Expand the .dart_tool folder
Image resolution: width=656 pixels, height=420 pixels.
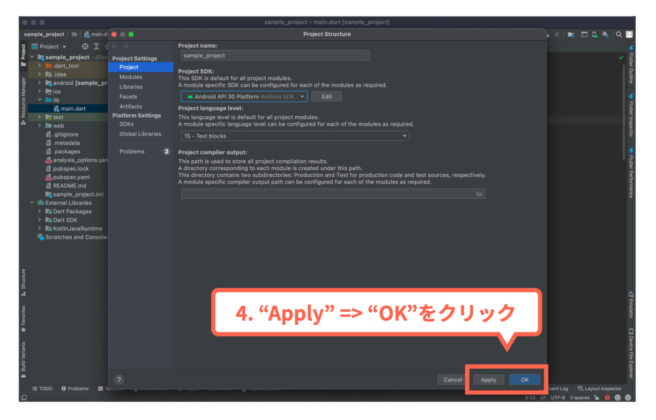click(x=40, y=66)
